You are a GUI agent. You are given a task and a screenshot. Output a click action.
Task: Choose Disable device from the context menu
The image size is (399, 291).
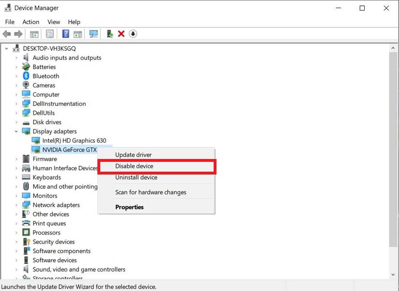[x=134, y=167]
